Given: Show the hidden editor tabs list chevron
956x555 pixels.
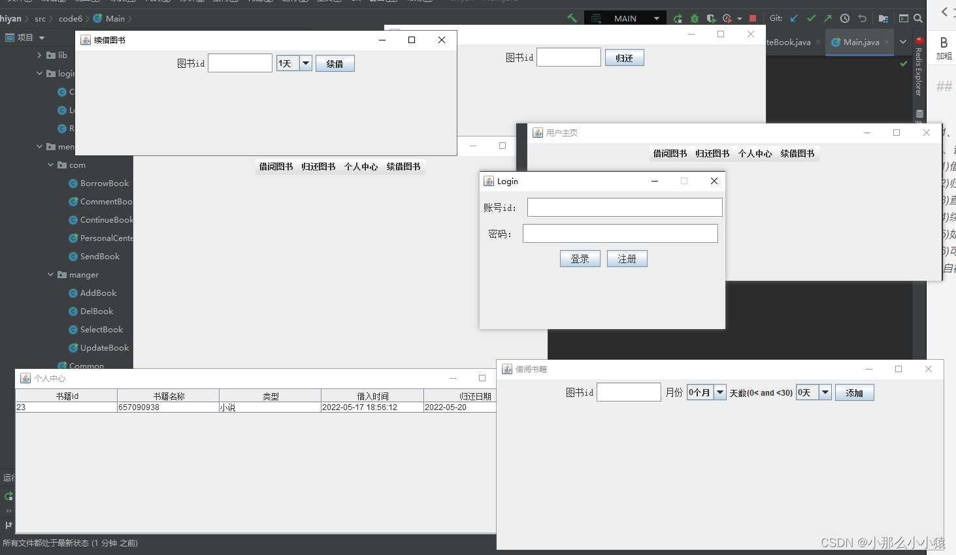Looking at the screenshot, I should point(903,42).
